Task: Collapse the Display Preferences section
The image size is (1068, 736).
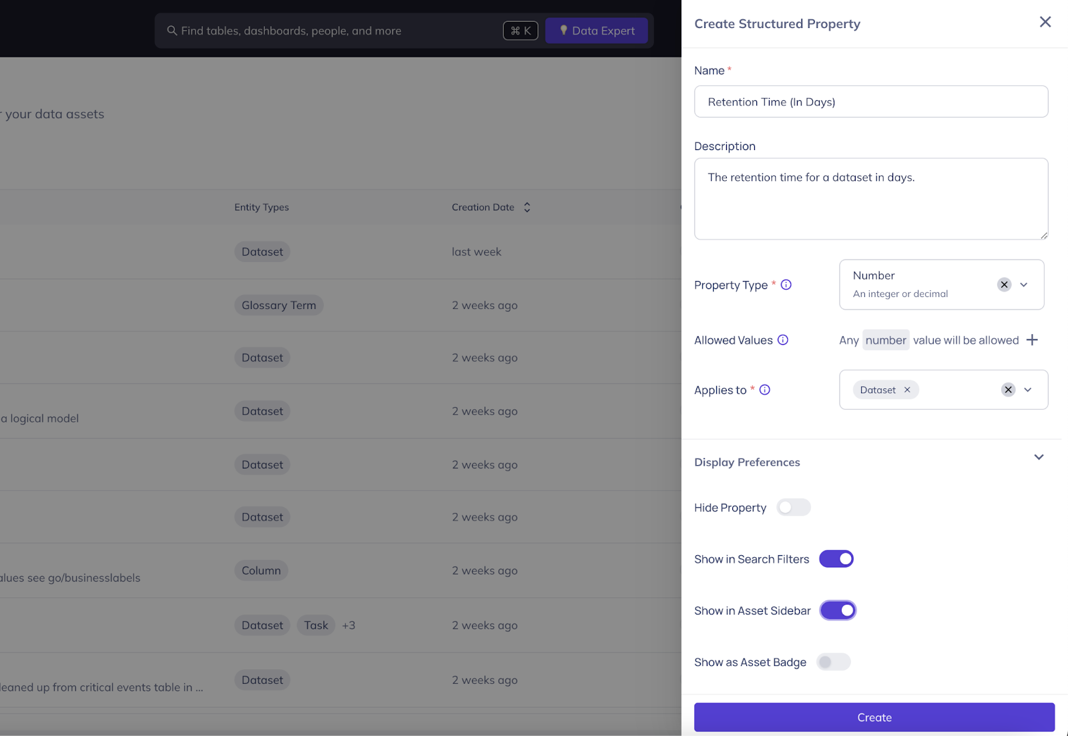Action: [1039, 457]
